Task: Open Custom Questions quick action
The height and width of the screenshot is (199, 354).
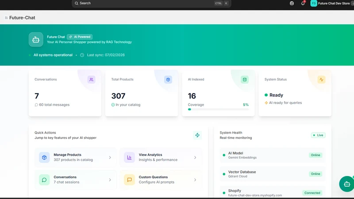Action: click(161, 180)
